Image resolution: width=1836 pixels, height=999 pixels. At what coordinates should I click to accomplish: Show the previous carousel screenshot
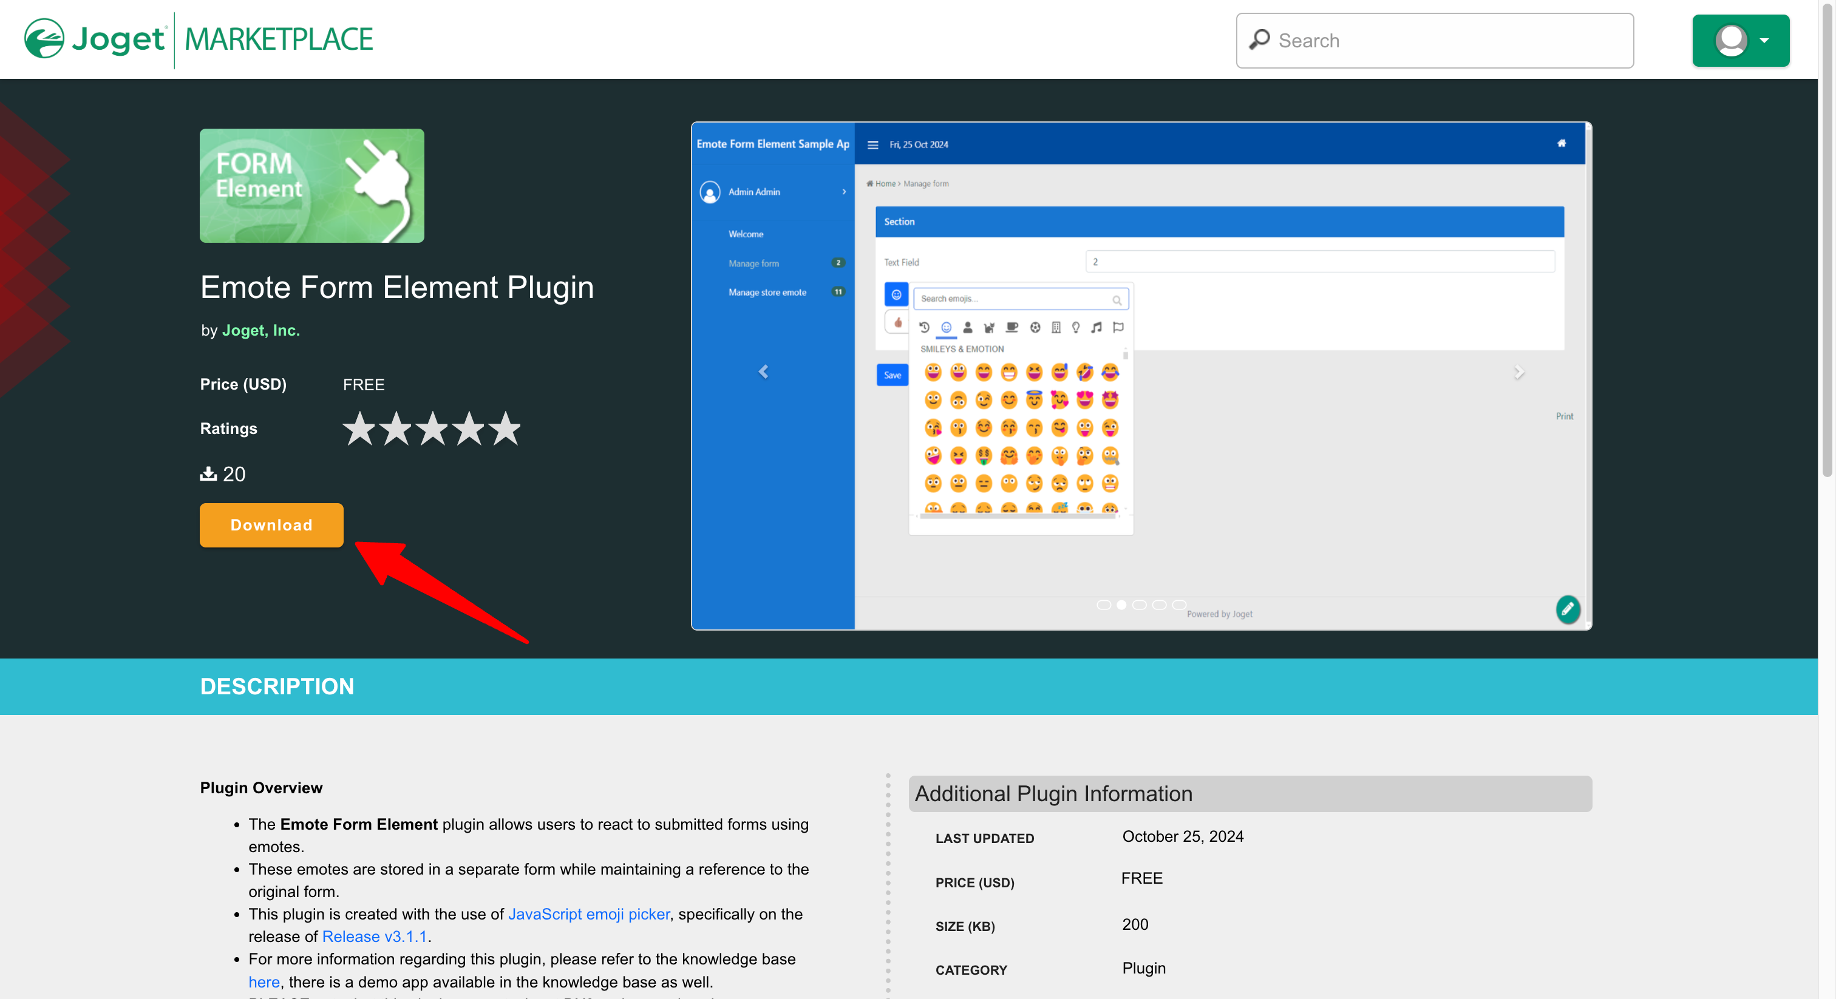(763, 372)
